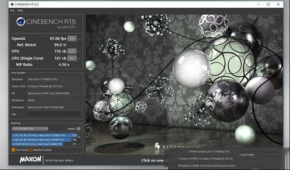Click the Cores x GHz field value
290x170 pixels.
pos(53,86)
